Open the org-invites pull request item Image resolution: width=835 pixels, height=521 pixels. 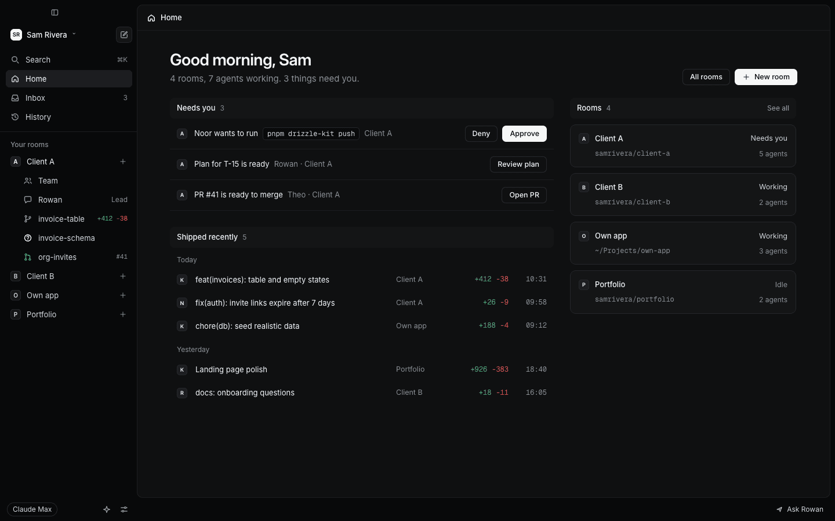tap(75, 257)
